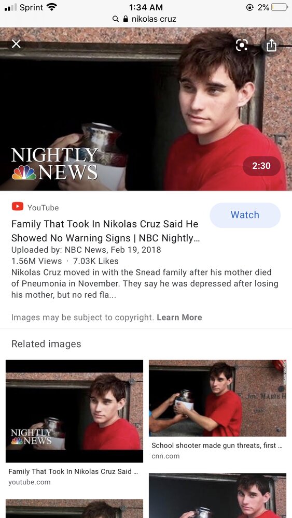Viewport: 292px width, 518px height.
Task: Tap the padlock icon in address bar
Action: (x=126, y=19)
